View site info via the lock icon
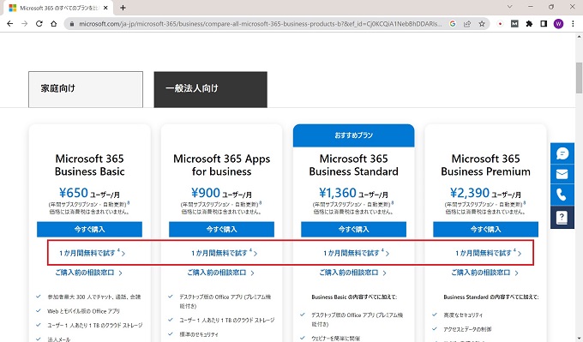 pos(72,24)
